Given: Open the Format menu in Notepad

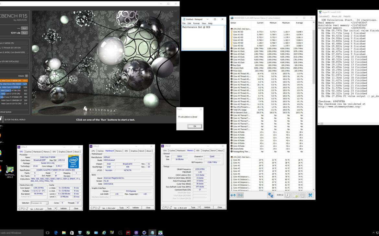Looking at the screenshot, I should pos(196,23).
